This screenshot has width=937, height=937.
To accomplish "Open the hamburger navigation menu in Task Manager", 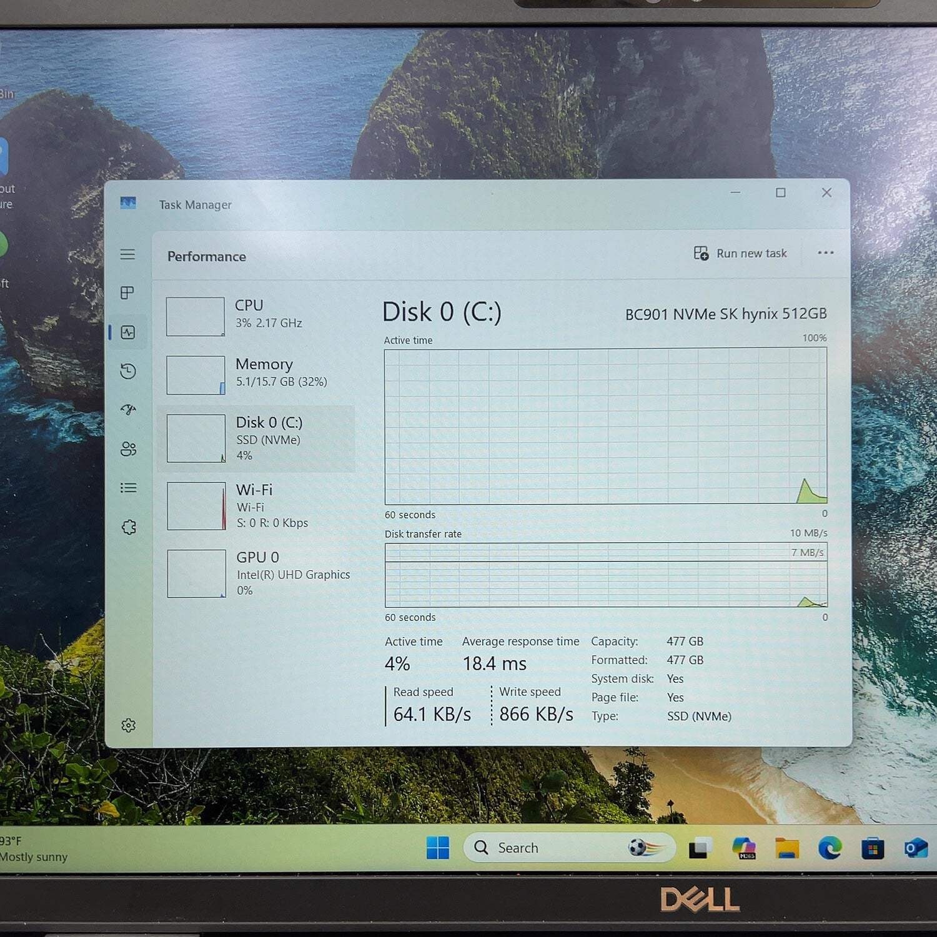I will point(127,254).
